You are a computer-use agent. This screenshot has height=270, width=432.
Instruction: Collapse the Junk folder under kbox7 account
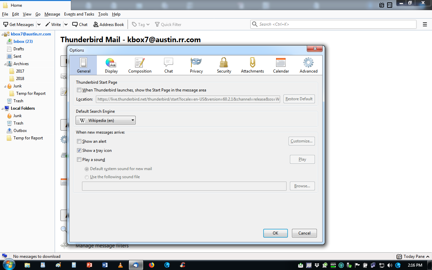tap(5, 86)
